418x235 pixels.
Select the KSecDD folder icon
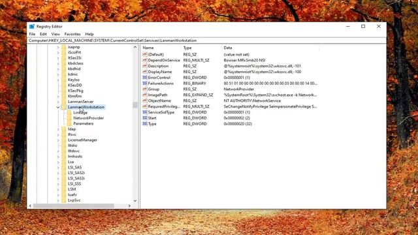[x=64, y=86]
